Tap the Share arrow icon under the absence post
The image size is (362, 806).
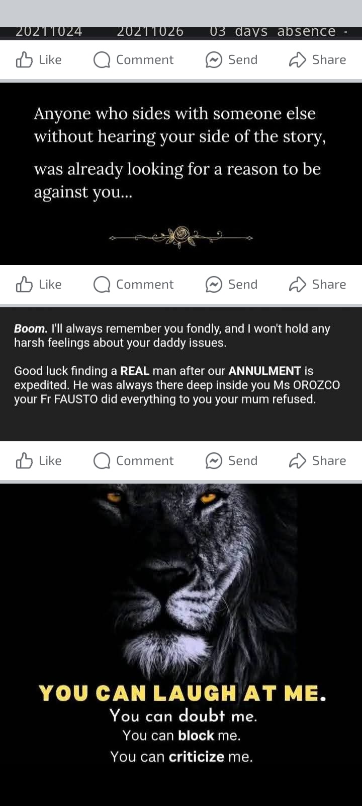coord(298,60)
